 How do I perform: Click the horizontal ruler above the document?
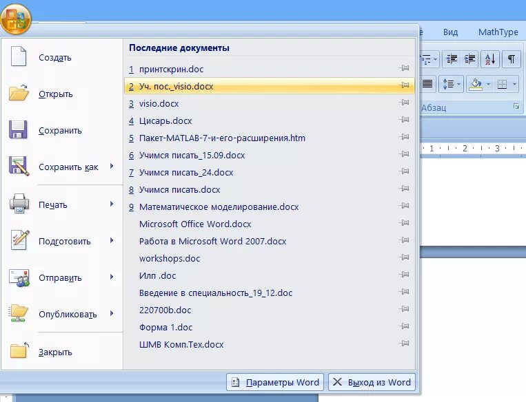point(473,149)
